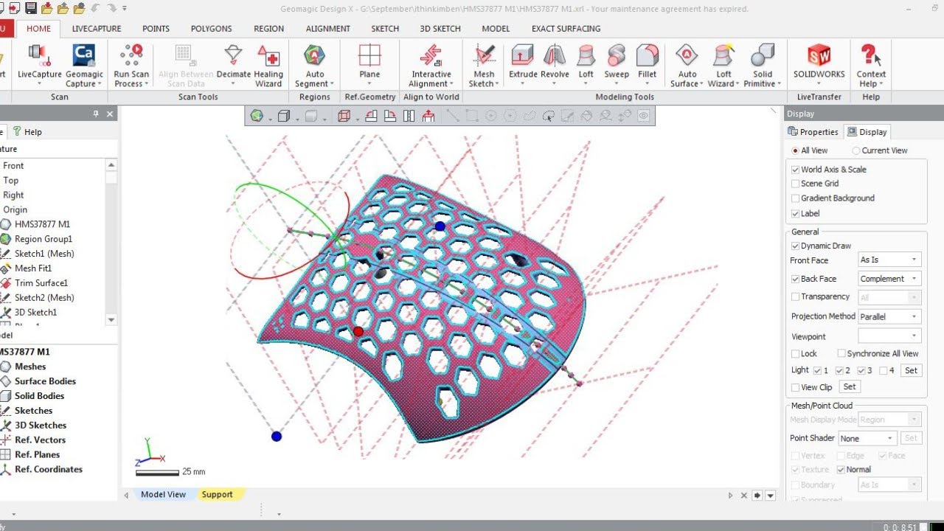Switch to the SKETCH ribbon tab

point(385,29)
